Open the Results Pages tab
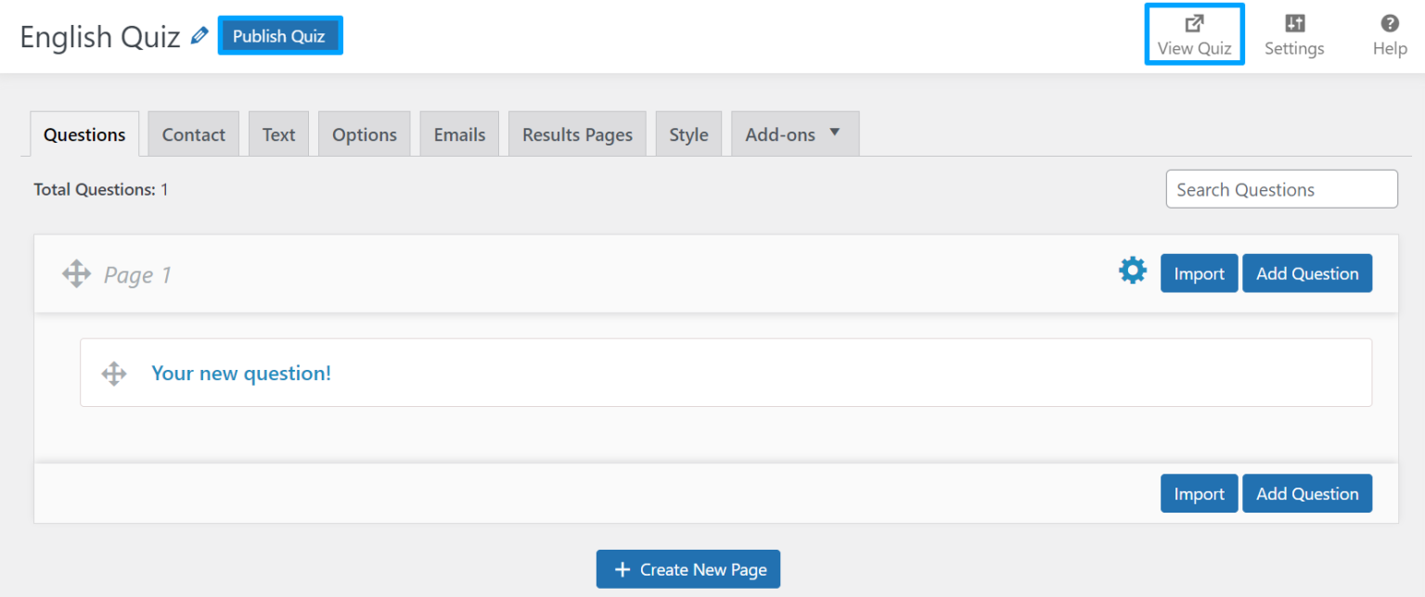 [x=576, y=133]
